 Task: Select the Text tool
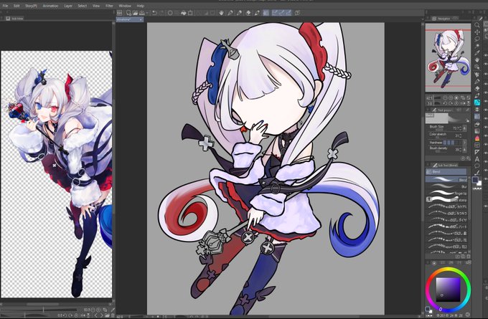coord(477,159)
